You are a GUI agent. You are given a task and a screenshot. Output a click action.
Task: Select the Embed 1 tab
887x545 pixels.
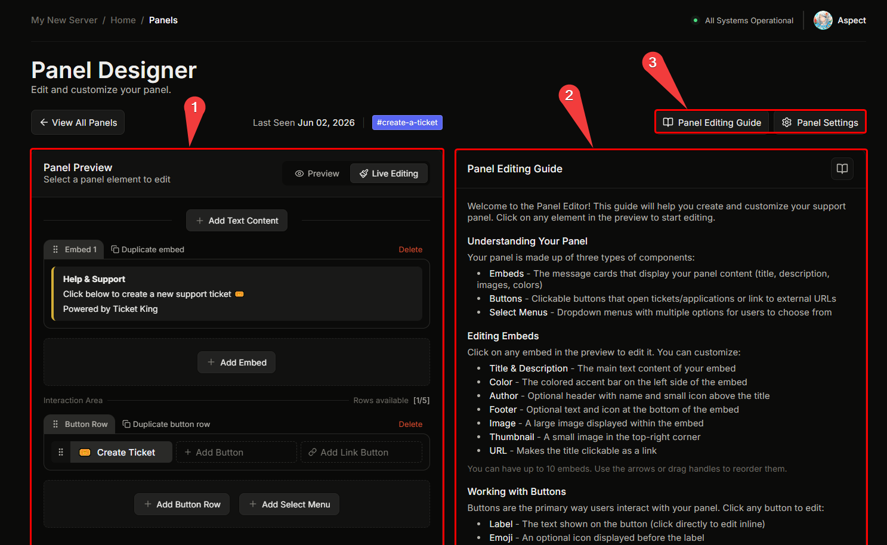74,249
